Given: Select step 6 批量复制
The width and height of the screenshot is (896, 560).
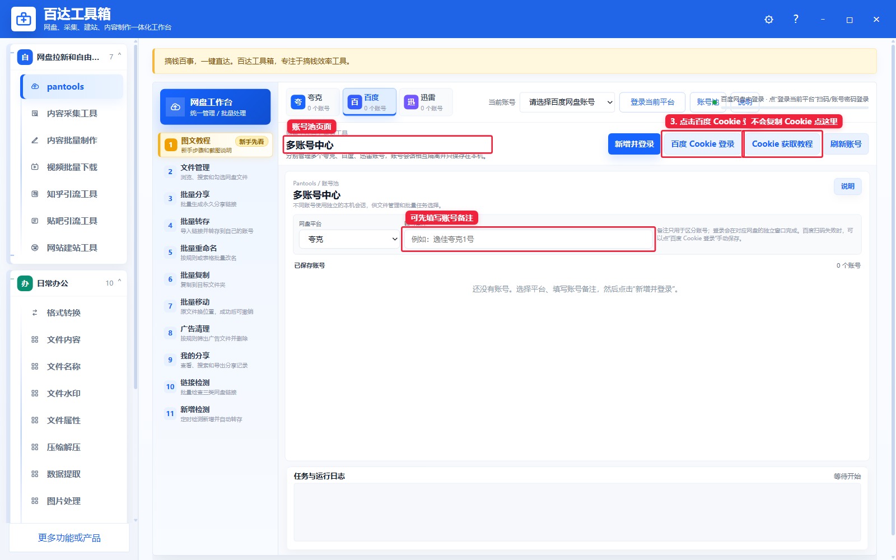Looking at the screenshot, I should pyautogui.click(x=216, y=279).
